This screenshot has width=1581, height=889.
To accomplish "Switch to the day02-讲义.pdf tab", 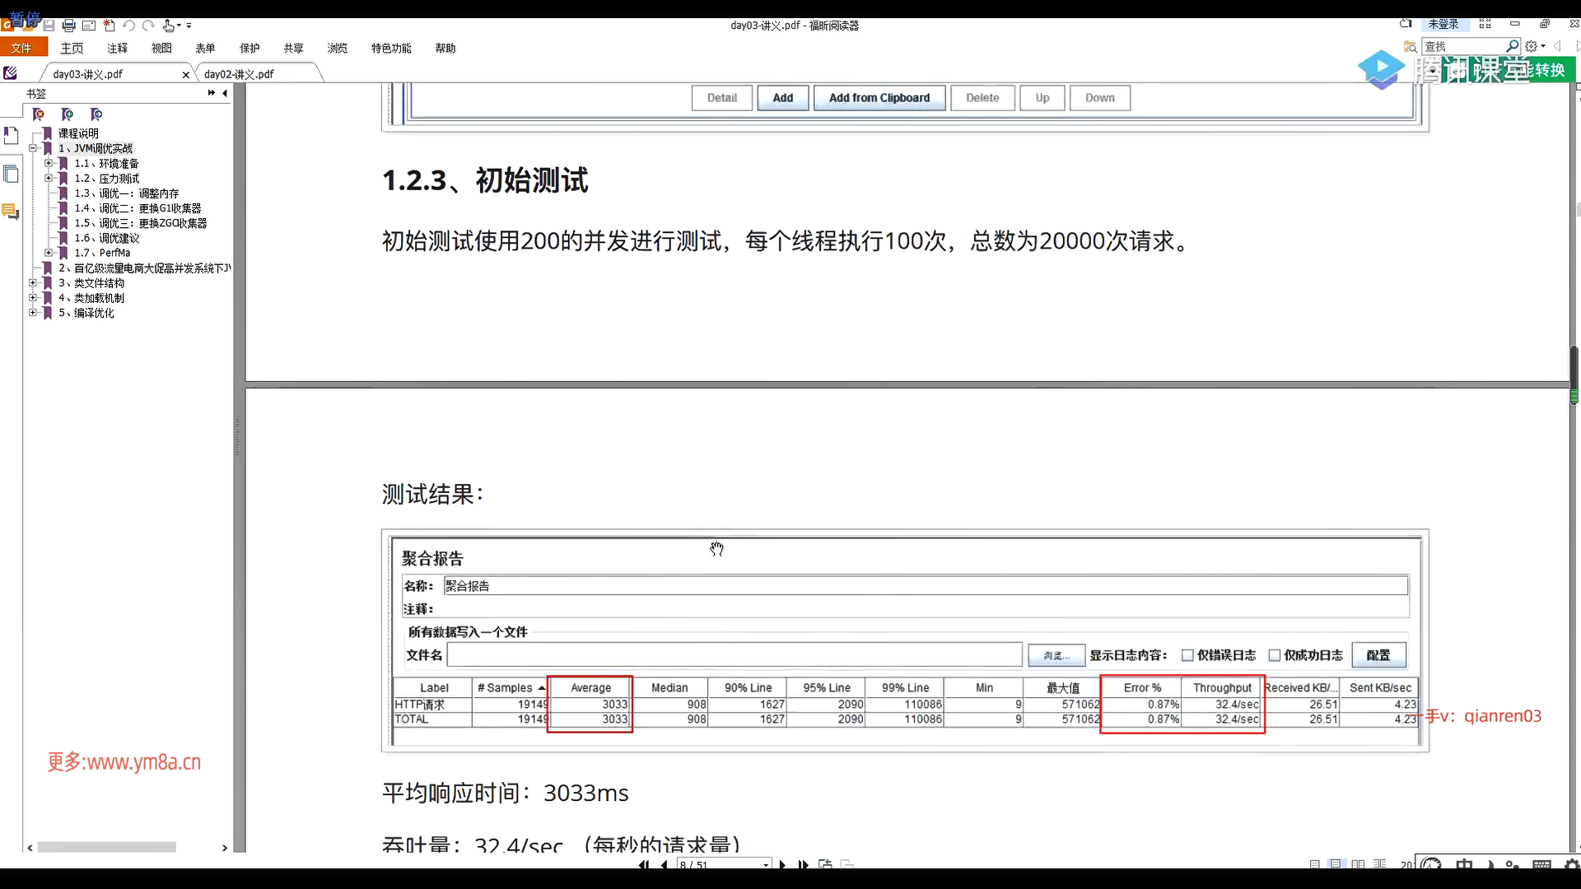I will (239, 74).
